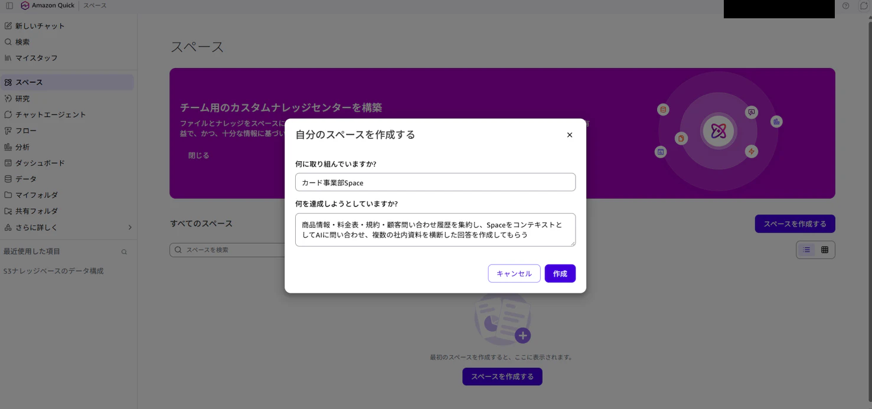Viewport: 872px width, 409px height.
Task: Click the chat icon in banner illustration
Action: (x=752, y=112)
